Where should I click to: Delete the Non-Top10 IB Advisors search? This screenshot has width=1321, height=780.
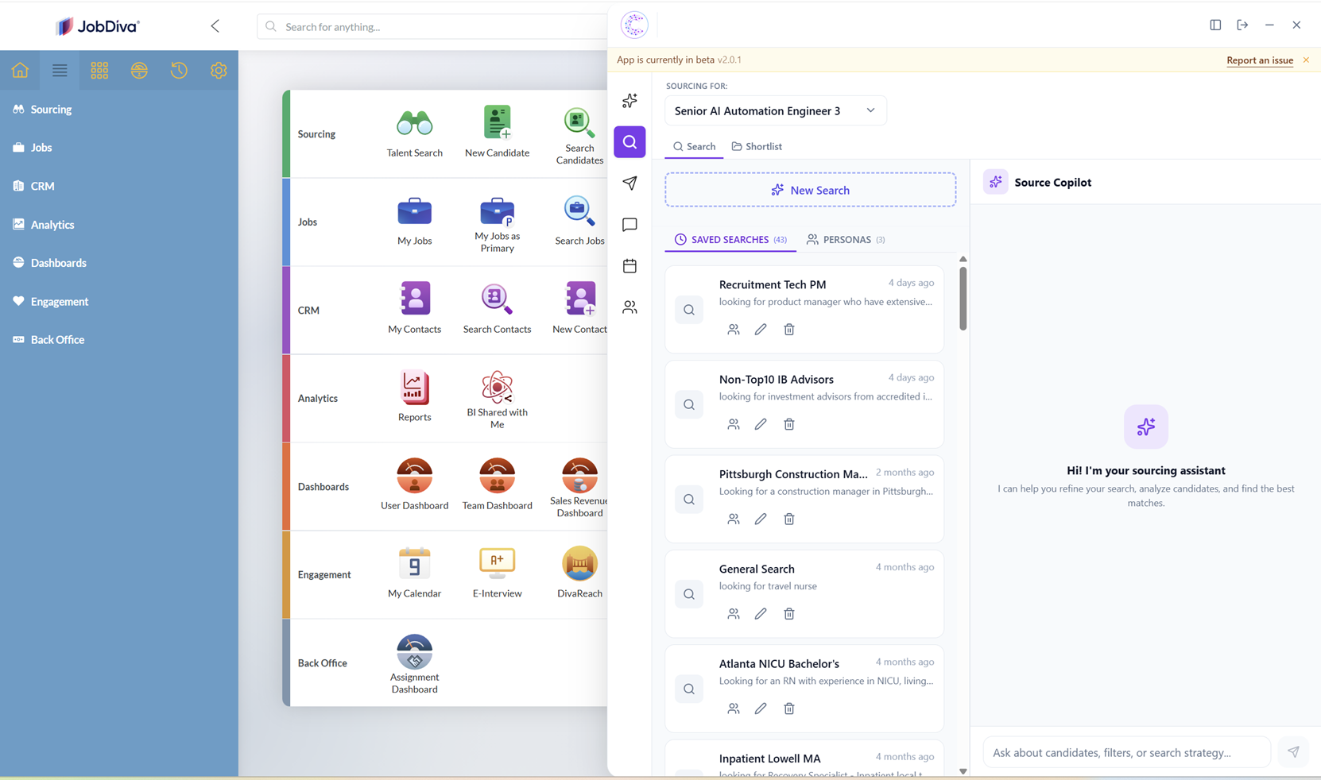(789, 424)
